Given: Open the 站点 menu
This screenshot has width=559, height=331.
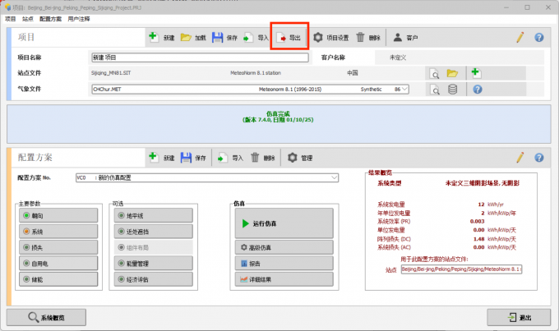Looking at the screenshot, I should click(x=28, y=17).
